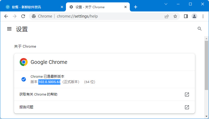Reload the current page
The height and width of the screenshot is (119, 209).
[23, 16]
